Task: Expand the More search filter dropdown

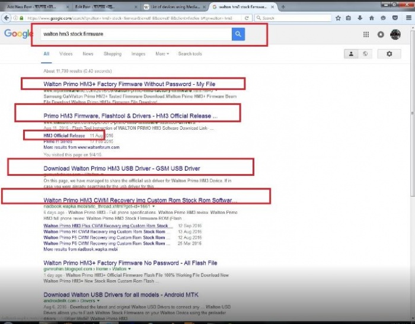Action: [x=162, y=54]
